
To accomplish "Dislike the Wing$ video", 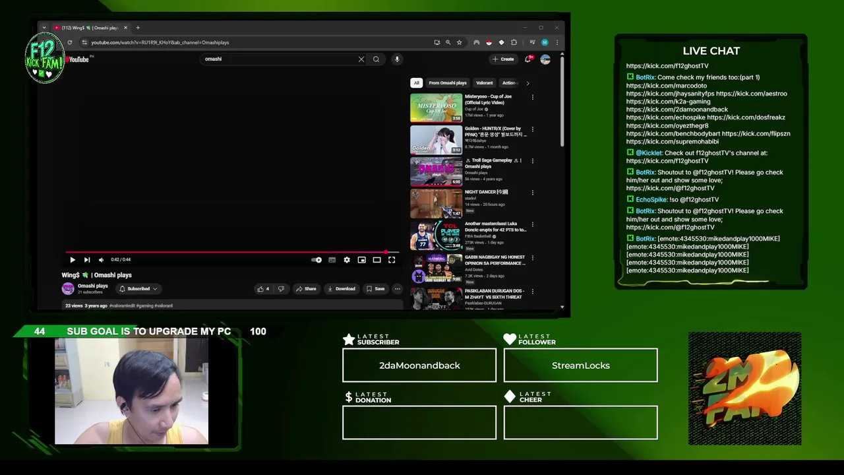I will [x=281, y=289].
